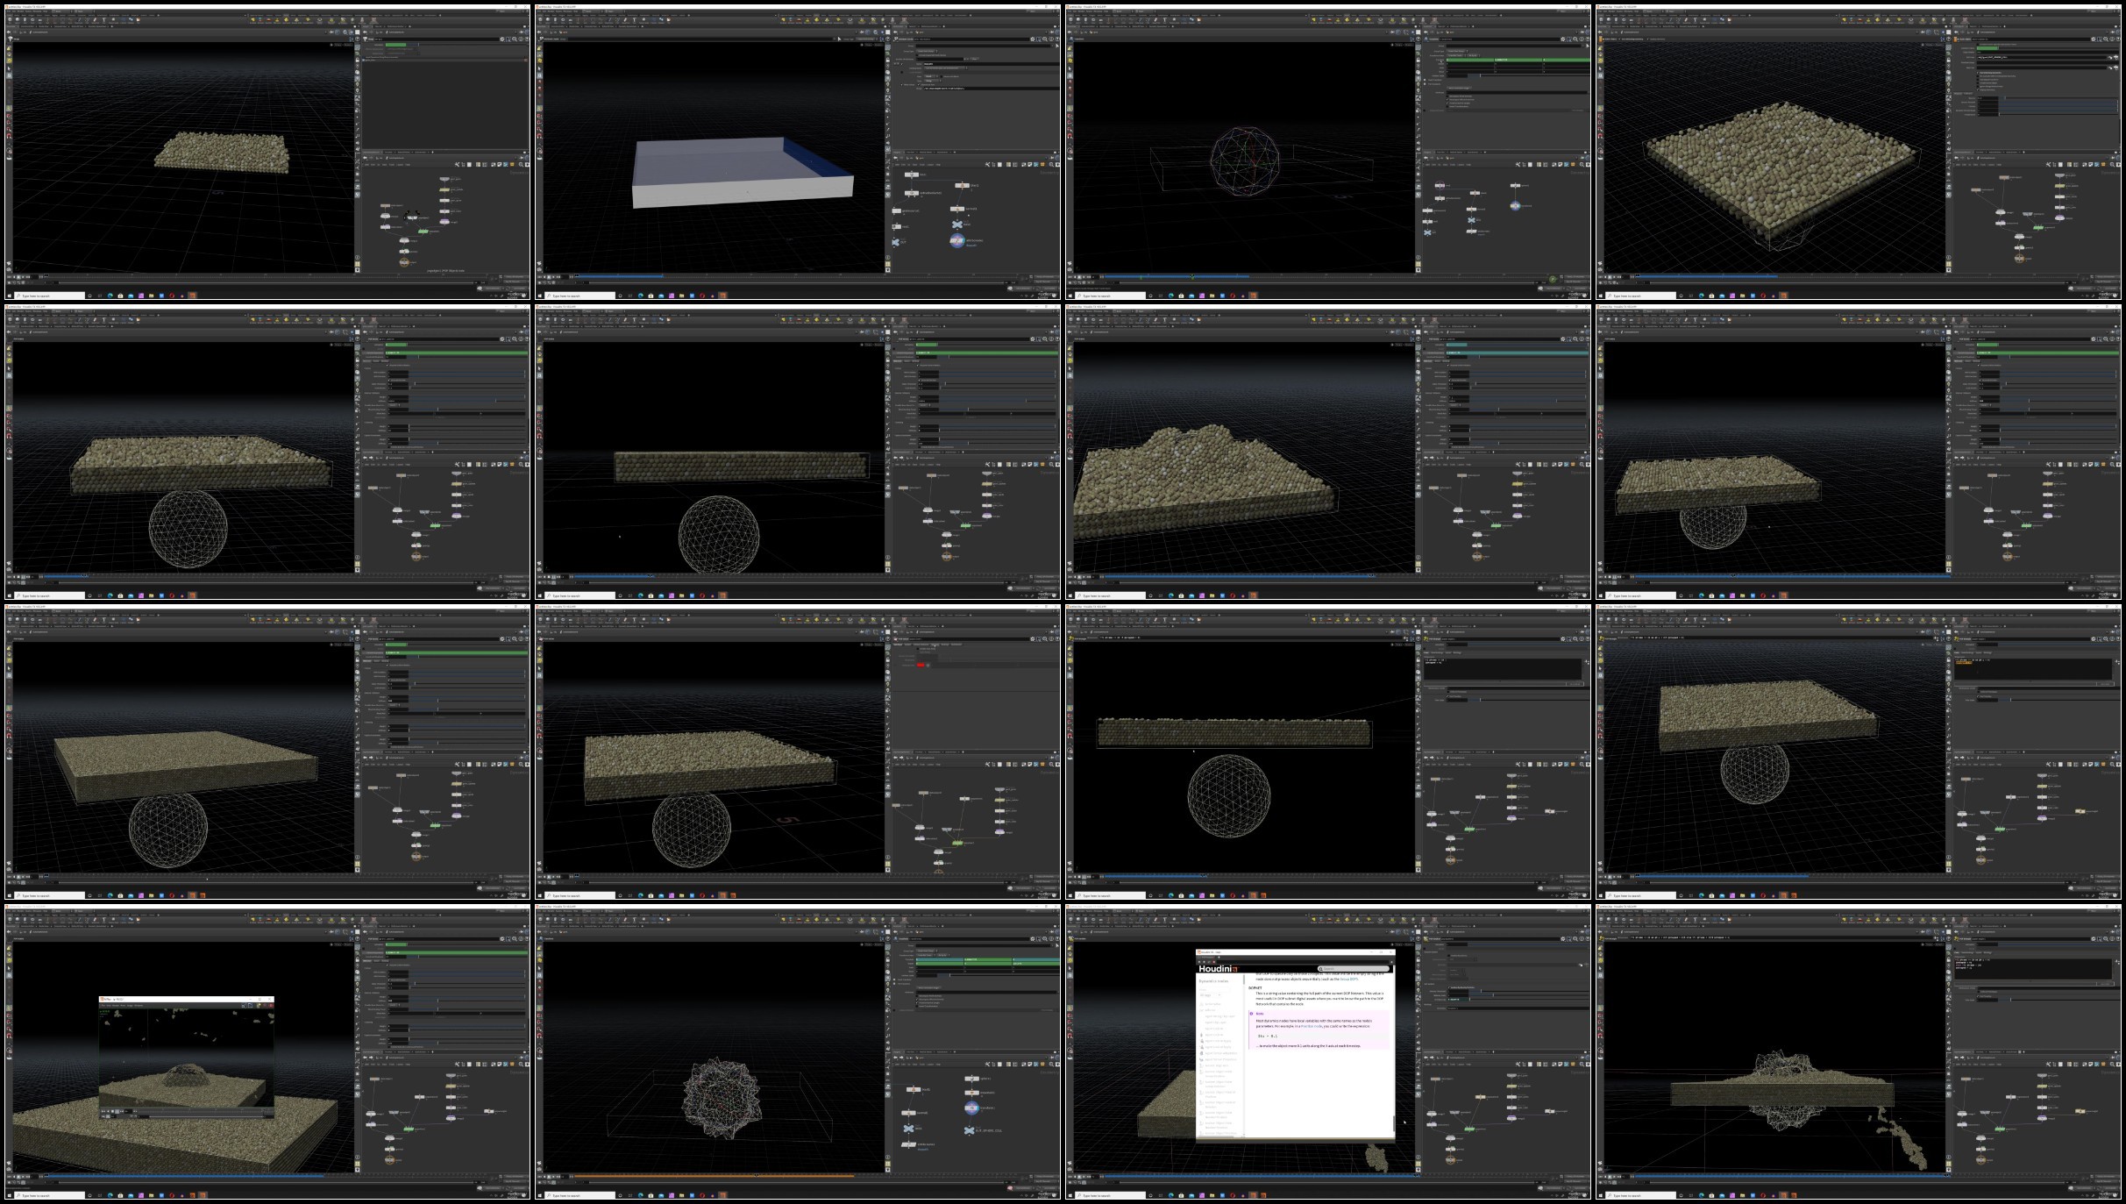This screenshot has width=2126, height=1204.
Task: Open the All tags dropdown in the help sidebar
Action: pyautogui.click(x=1210, y=995)
